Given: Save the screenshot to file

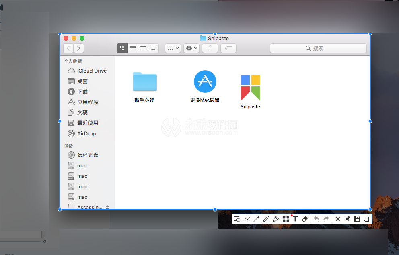Looking at the screenshot, I should [357, 219].
